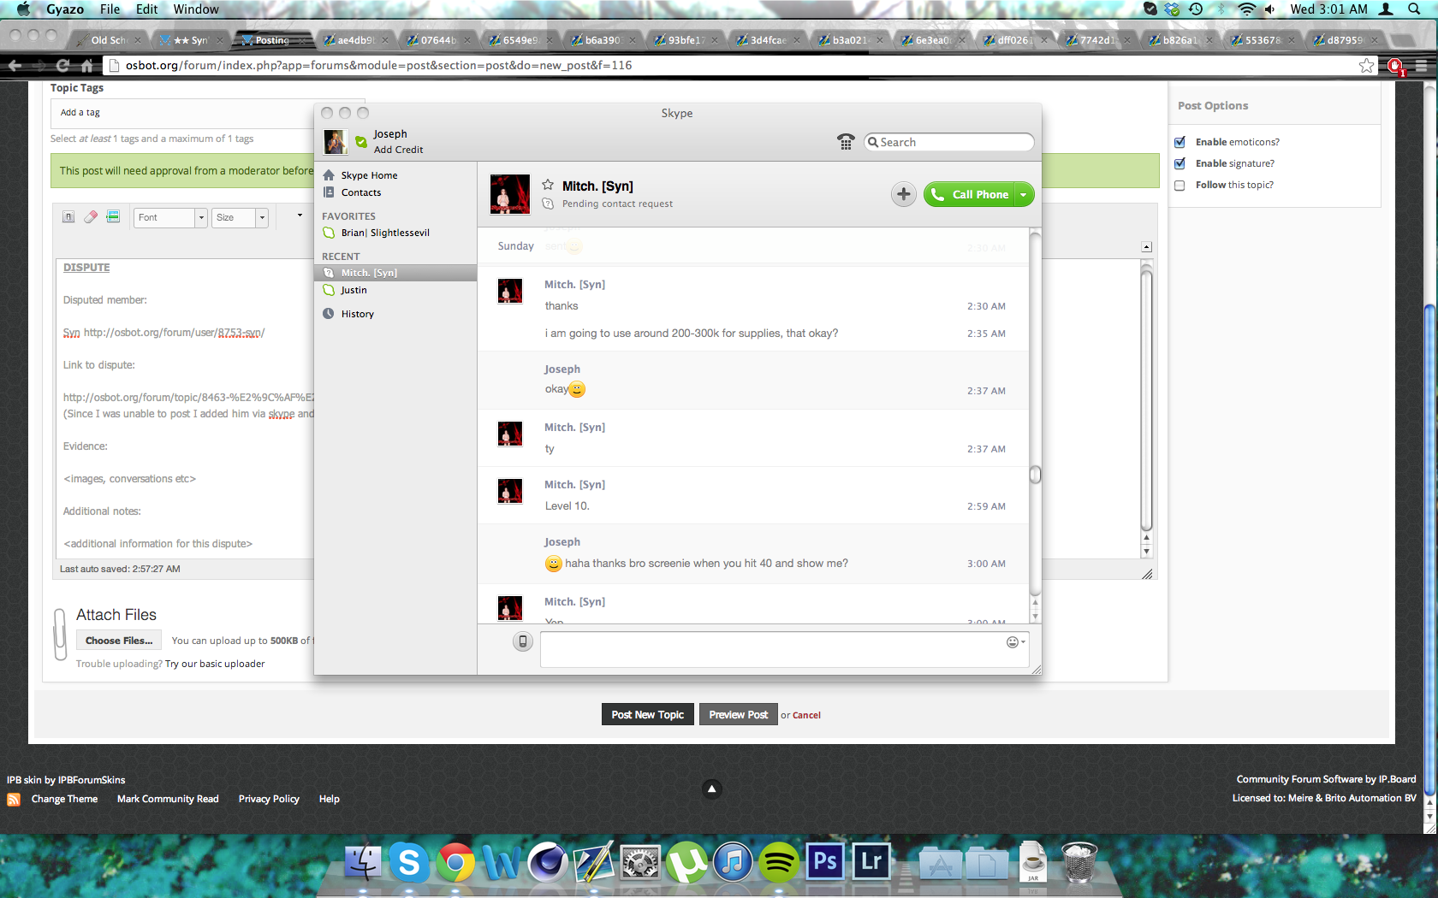The image size is (1438, 898).
Task: Select Brian| Slightlessevil in Favorites
Action: coord(385,233)
